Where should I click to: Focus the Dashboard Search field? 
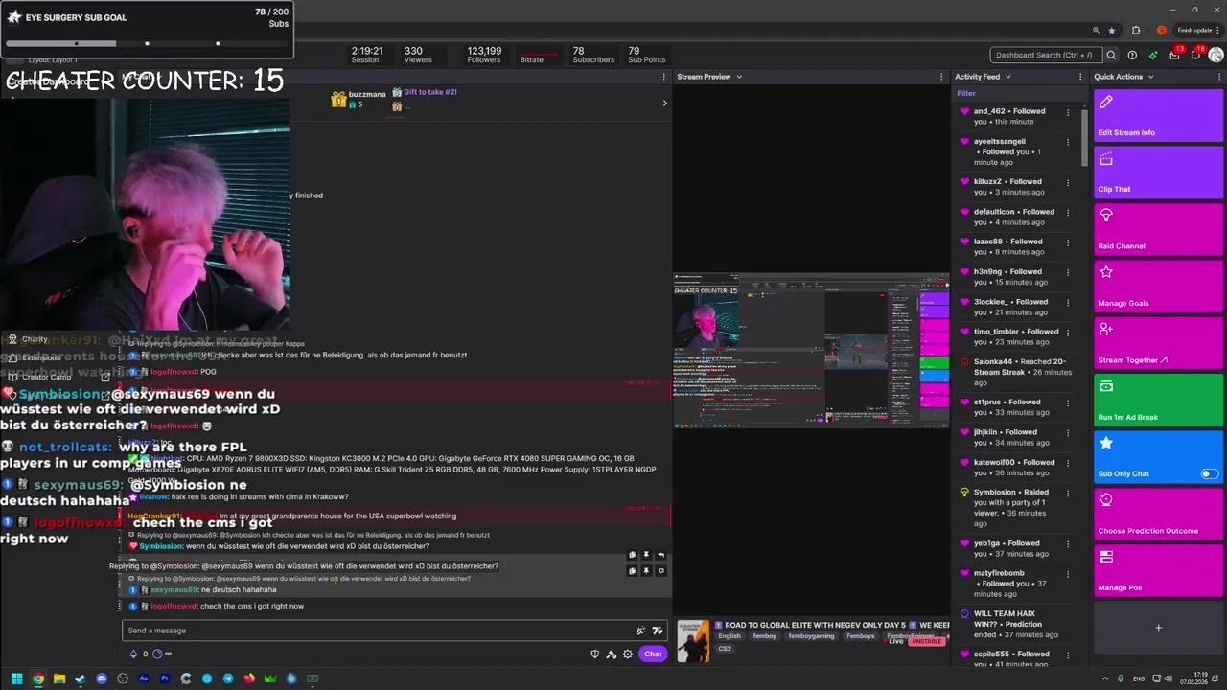pyautogui.click(x=1046, y=55)
